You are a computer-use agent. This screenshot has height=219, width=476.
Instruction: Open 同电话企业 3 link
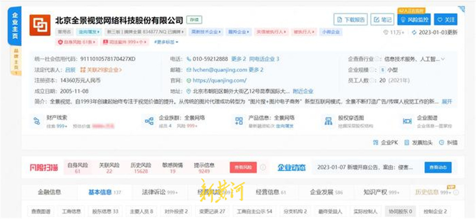(264, 59)
